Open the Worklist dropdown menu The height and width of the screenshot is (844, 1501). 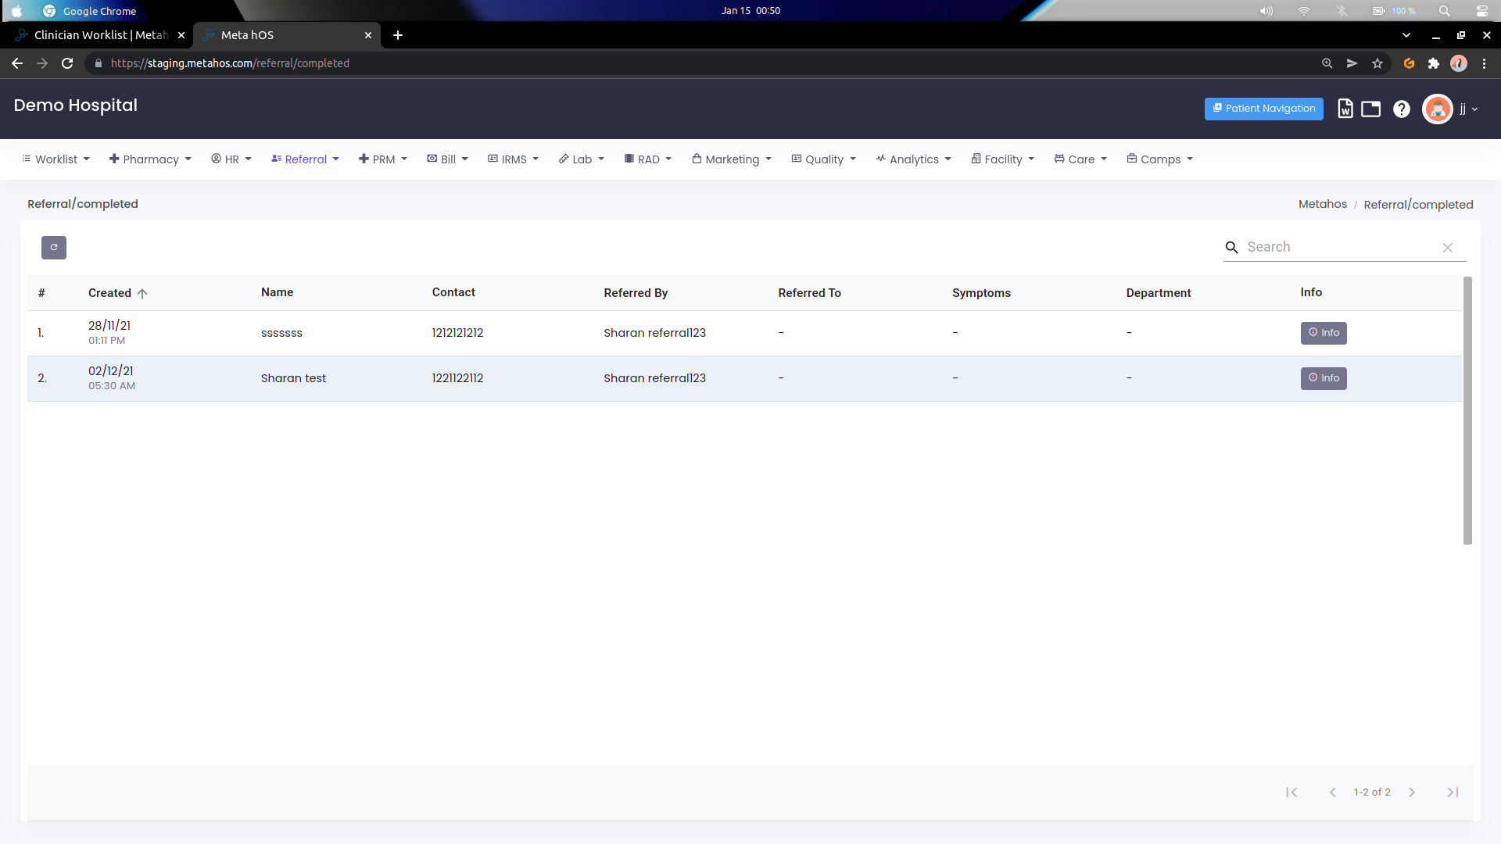click(57, 159)
